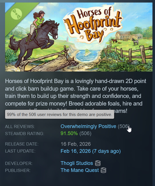Click the STEAMDB RATING label
The image size is (155, 186).
tap(25, 134)
